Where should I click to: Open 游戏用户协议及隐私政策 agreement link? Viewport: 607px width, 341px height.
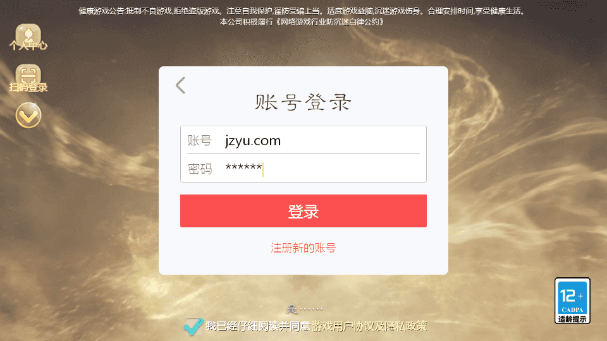click(x=369, y=326)
